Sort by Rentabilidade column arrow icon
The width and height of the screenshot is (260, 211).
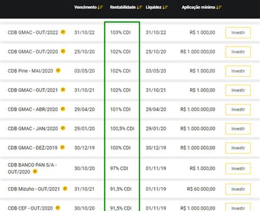click(x=139, y=7)
